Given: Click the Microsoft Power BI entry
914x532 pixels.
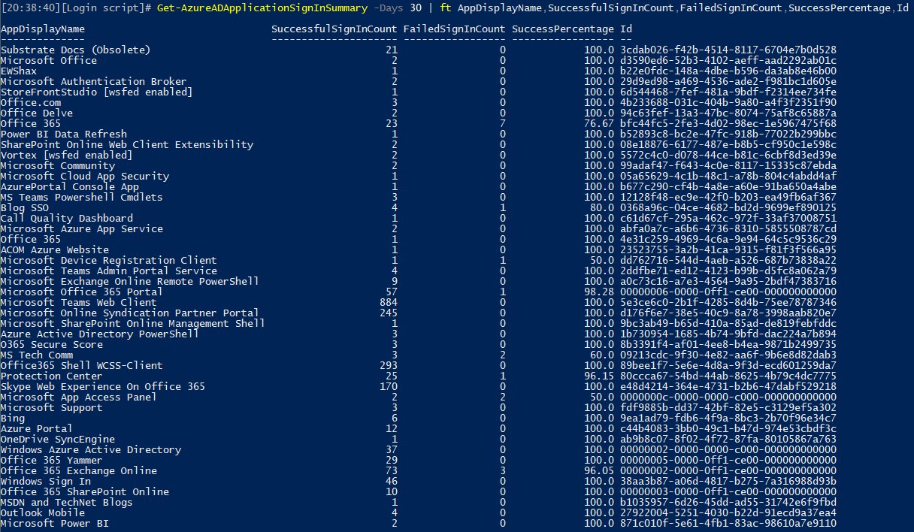Looking at the screenshot, I should [55, 523].
